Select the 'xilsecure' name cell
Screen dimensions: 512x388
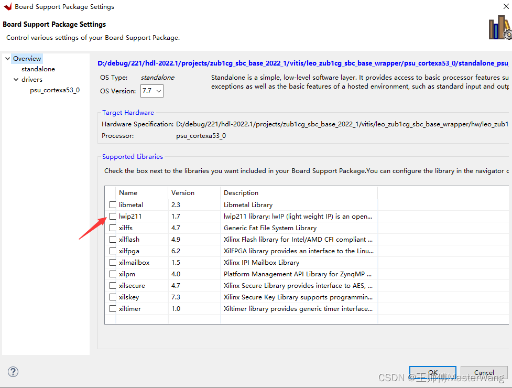(132, 285)
